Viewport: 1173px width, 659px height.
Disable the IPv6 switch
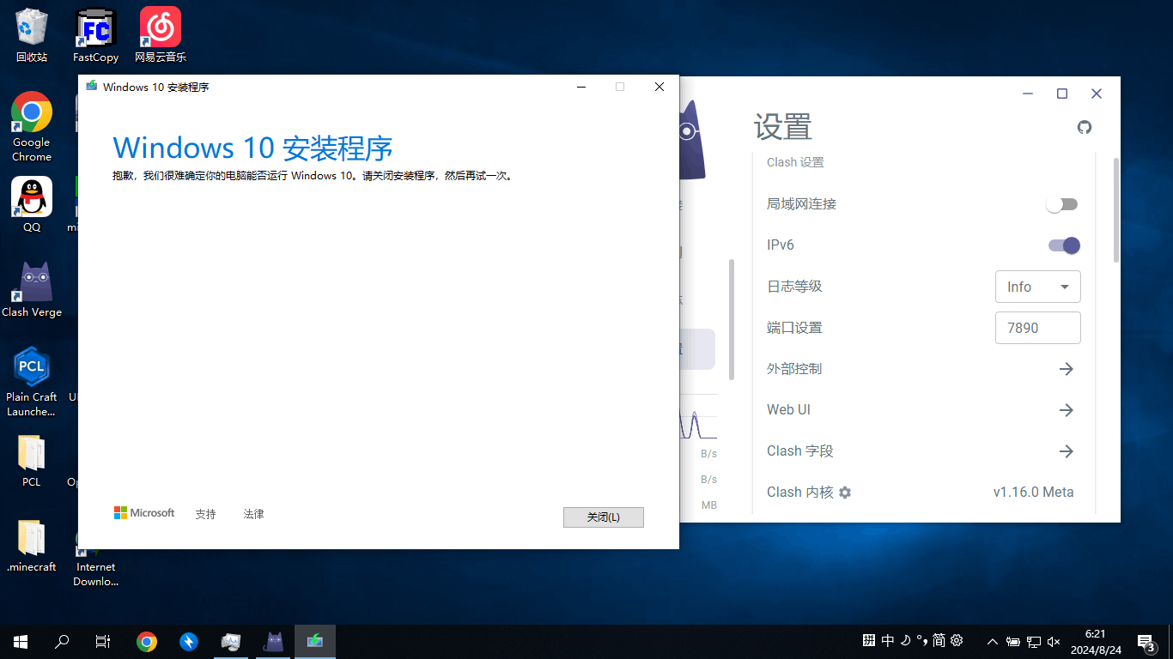pos(1064,245)
